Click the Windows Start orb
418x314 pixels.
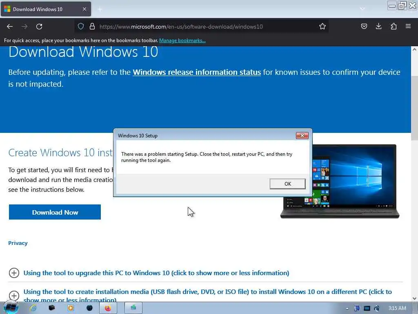11,308
